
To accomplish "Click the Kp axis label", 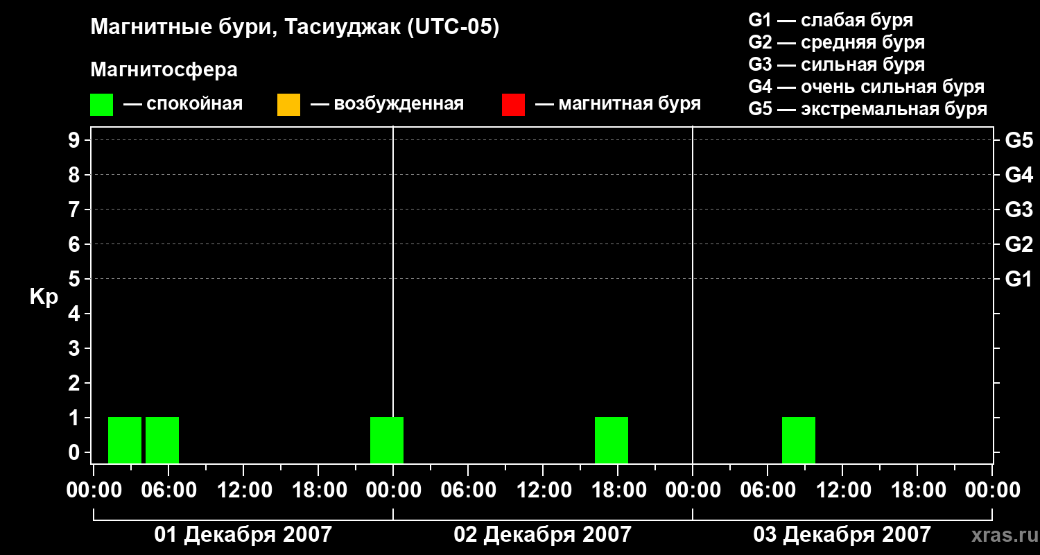I will pos(44,298).
